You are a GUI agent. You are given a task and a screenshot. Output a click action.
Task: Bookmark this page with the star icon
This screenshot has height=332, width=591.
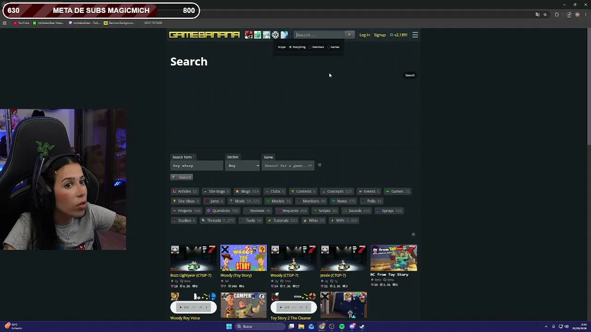pos(545,15)
